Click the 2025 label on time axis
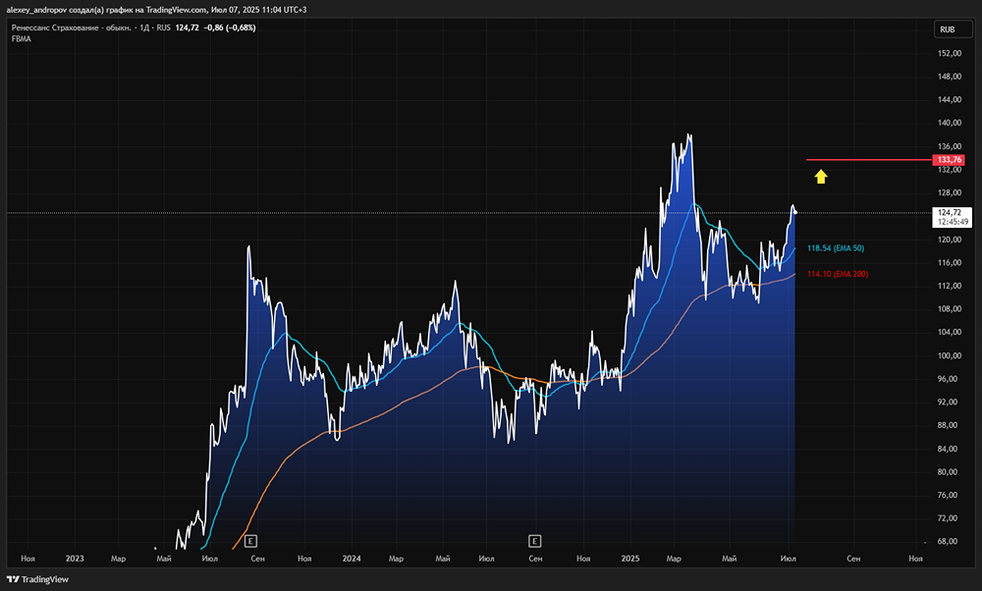 click(x=630, y=558)
